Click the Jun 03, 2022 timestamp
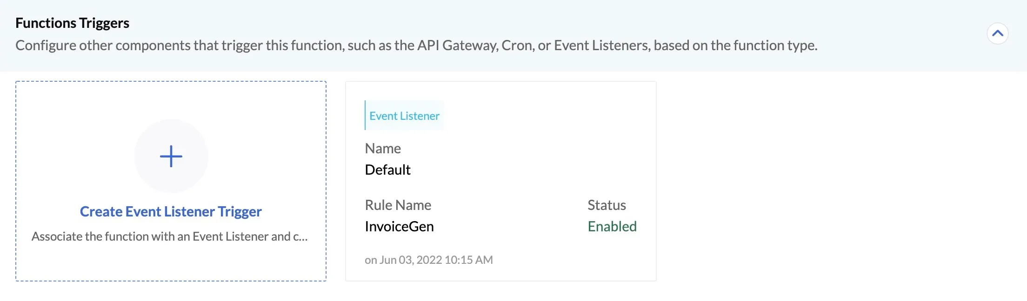This screenshot has width=1027, height=301. [x=428, y=260]
